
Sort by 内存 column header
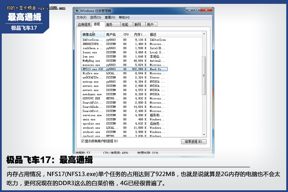tap(139, 34)
